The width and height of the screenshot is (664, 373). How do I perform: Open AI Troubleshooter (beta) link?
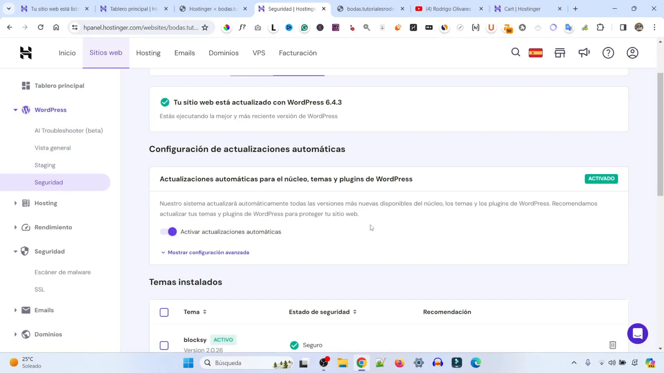coord(69,131)
